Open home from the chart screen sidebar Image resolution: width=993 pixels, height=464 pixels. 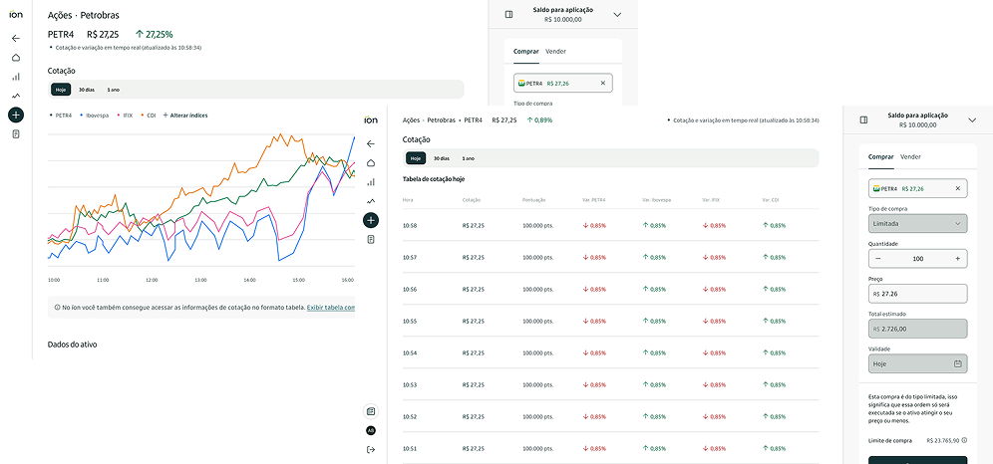[16, 58]
